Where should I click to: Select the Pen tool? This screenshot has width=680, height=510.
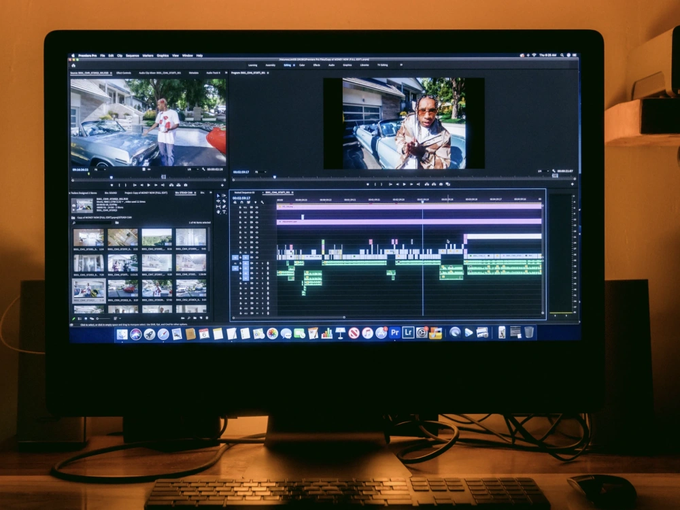click(224, 207)
